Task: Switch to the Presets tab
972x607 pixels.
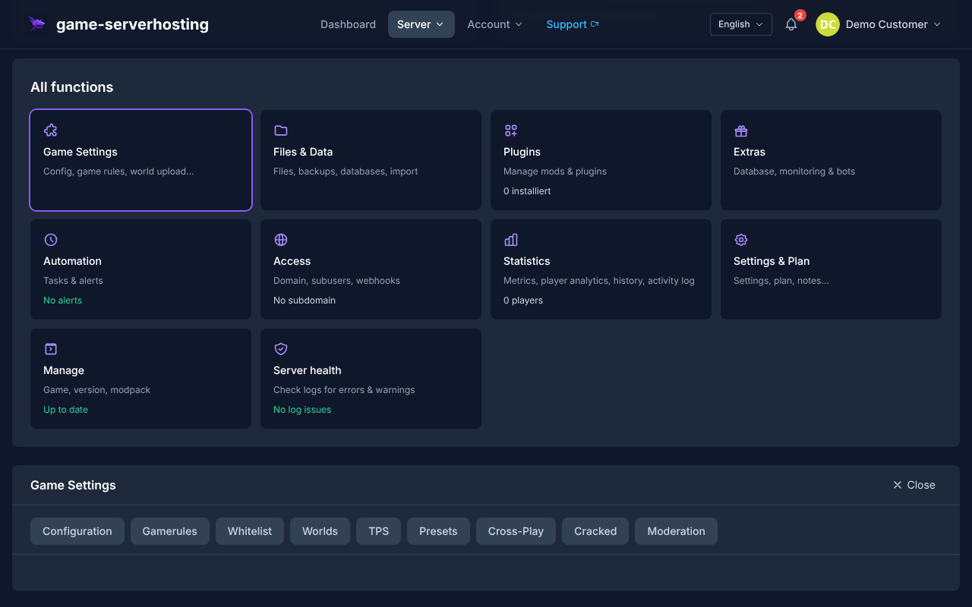Action: (x=438, y=531)
